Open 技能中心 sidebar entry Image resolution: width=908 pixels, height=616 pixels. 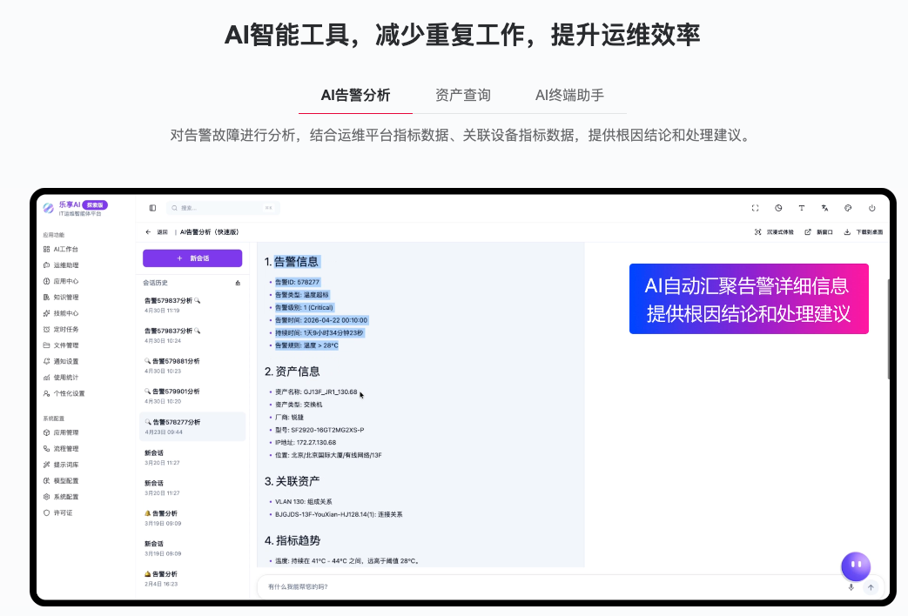[x=61, y=313]
